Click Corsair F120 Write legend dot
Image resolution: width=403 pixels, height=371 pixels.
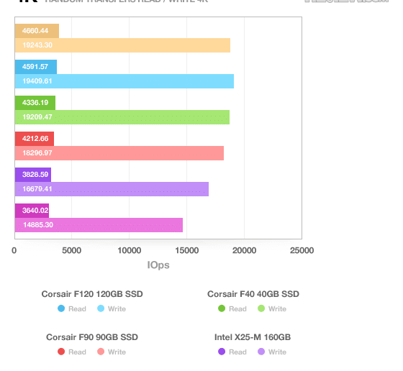point(101,308)
